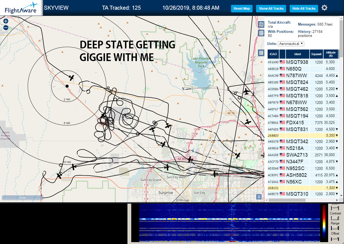The height and width of the screenshot is (244, 344).
Task: Adjust the spectrogram Contrast slider
Action: tap(335, 218)
